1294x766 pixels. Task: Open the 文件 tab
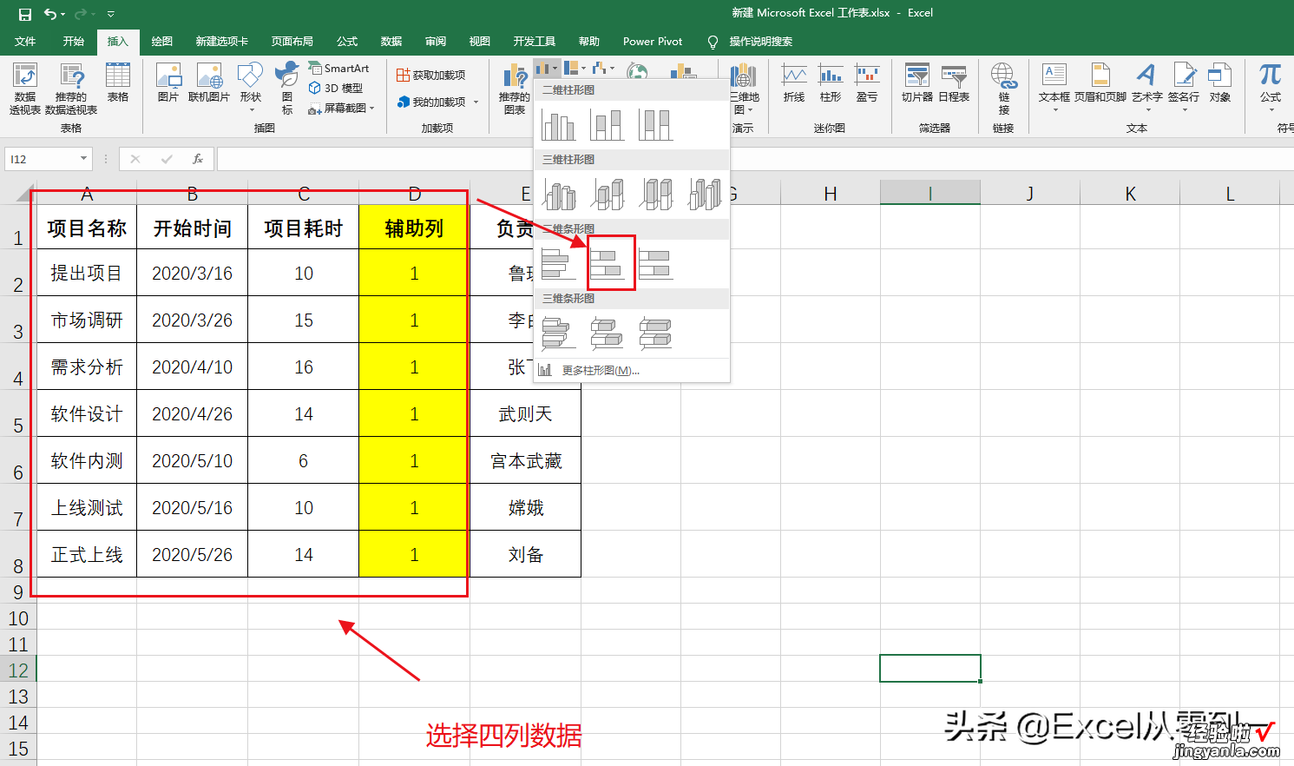click(25, 41)
